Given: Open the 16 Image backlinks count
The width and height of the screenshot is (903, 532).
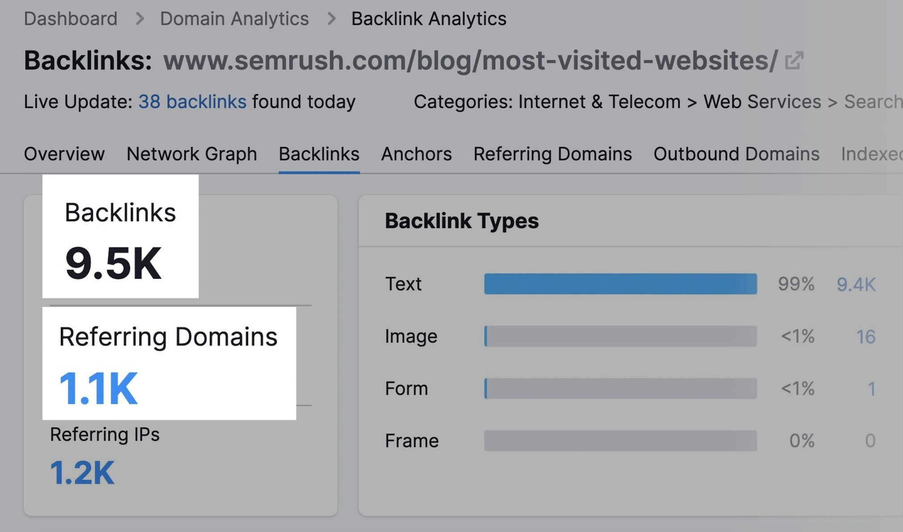Looking at the screenshot, I should [865, 337].
